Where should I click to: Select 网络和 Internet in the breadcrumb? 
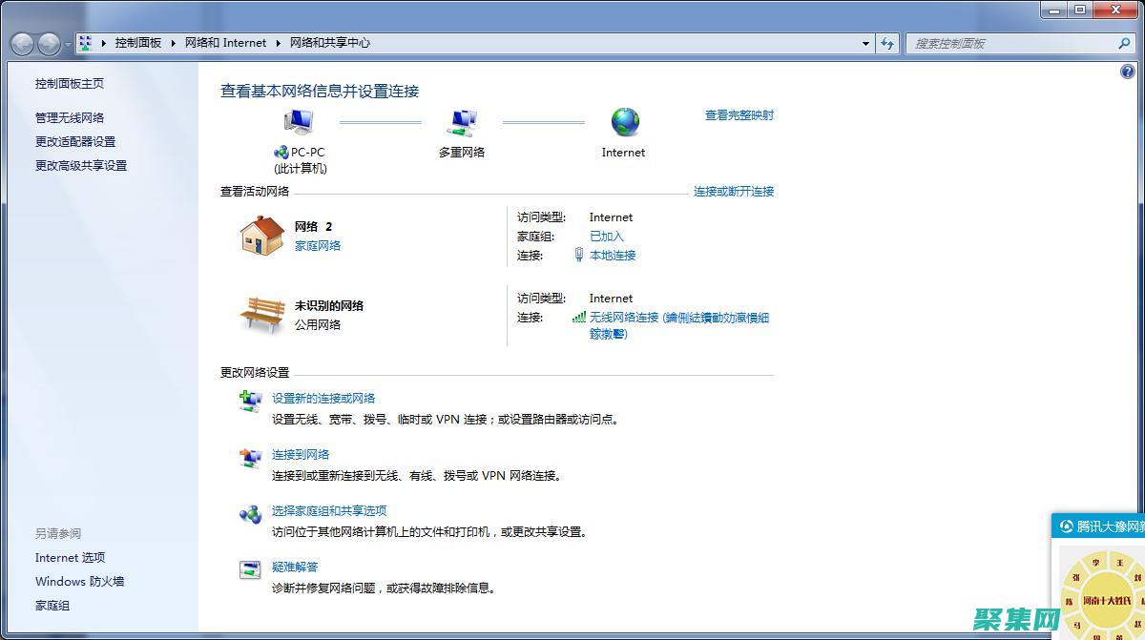pos(225,43)
